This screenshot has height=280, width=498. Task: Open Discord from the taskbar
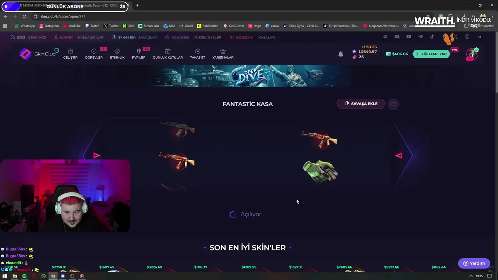[63, 276]
